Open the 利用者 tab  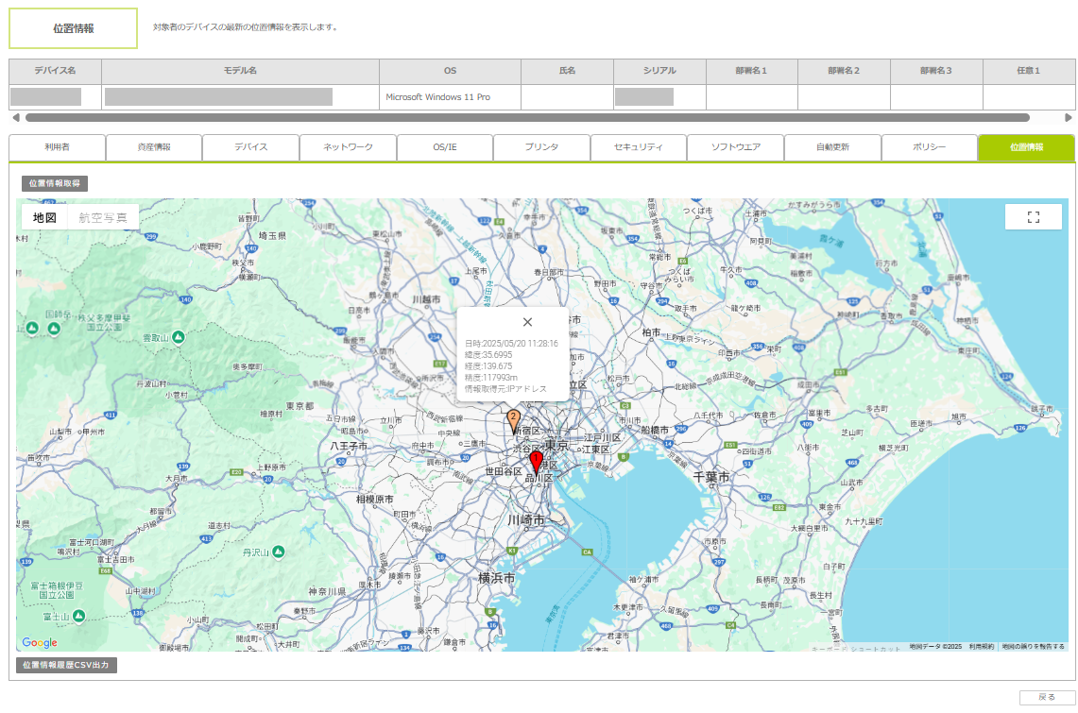tap(57, 147)
